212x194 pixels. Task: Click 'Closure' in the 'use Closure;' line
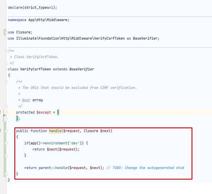(x=23, y=32)
